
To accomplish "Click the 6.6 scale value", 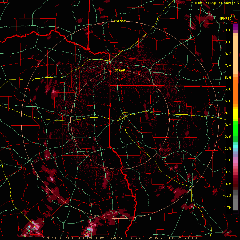I will click(x=228, y=77).
